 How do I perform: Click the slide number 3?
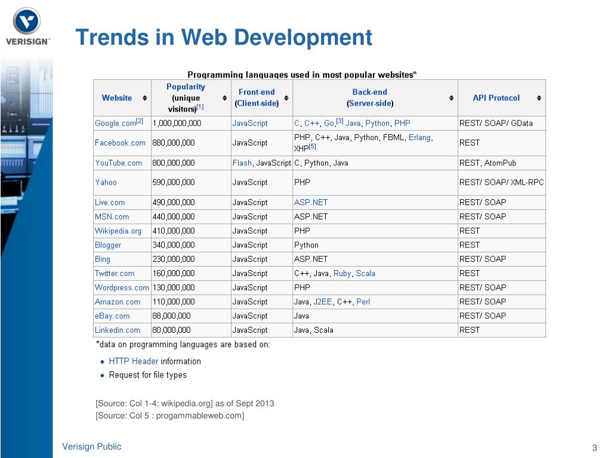pos(595,447)
